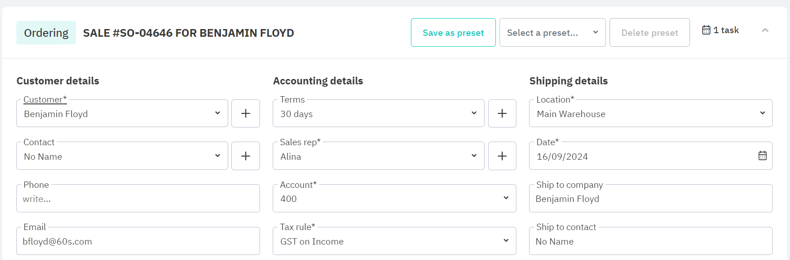
Task: Open the Location dropdown showing Main Warehouse
Action: pyautogui.click(x=650, y=113)
